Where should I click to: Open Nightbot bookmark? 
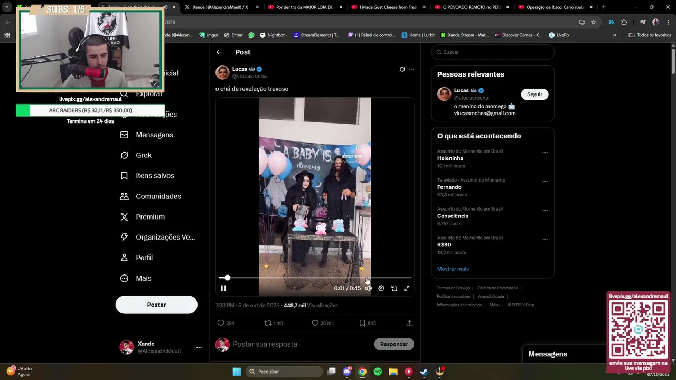tap(273, 35)
